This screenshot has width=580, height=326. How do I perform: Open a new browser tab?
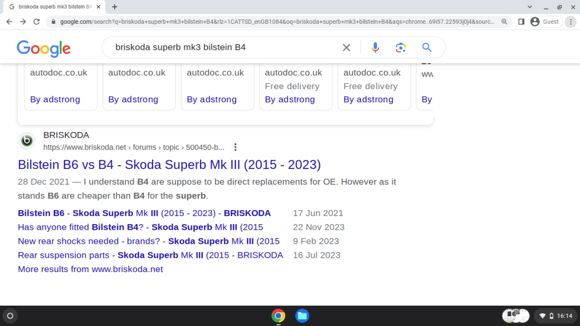point(115,6)
